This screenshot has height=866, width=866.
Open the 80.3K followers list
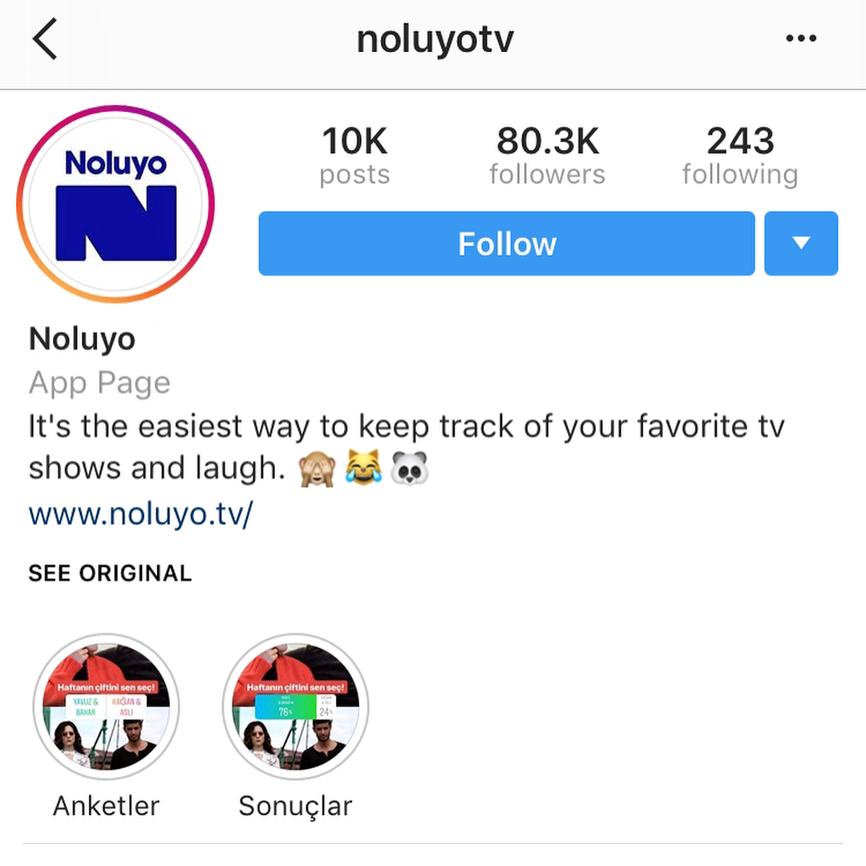[x=548, y=156]
